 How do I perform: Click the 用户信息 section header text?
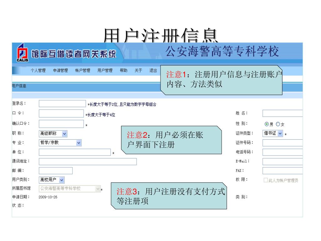click(19, 86)
